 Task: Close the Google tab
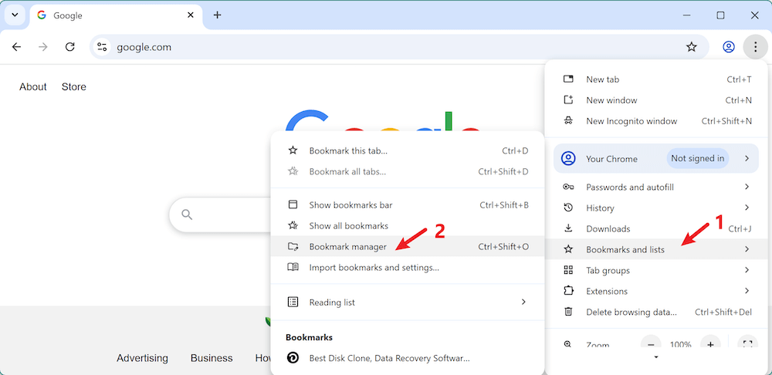(191, 15)
